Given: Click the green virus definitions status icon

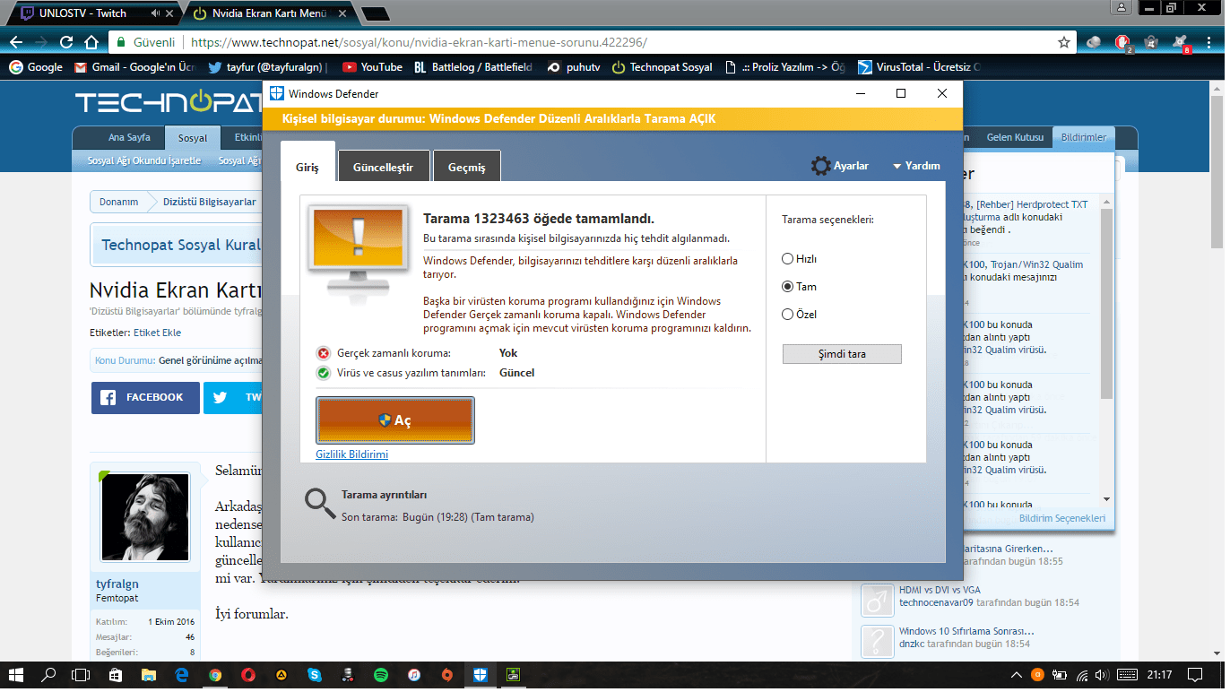Looking at the screenshot, I should 324,373.
